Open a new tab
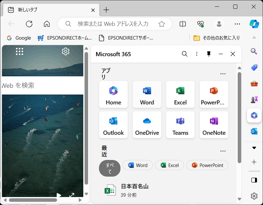The image size is (263, 205). click(106, 10)
